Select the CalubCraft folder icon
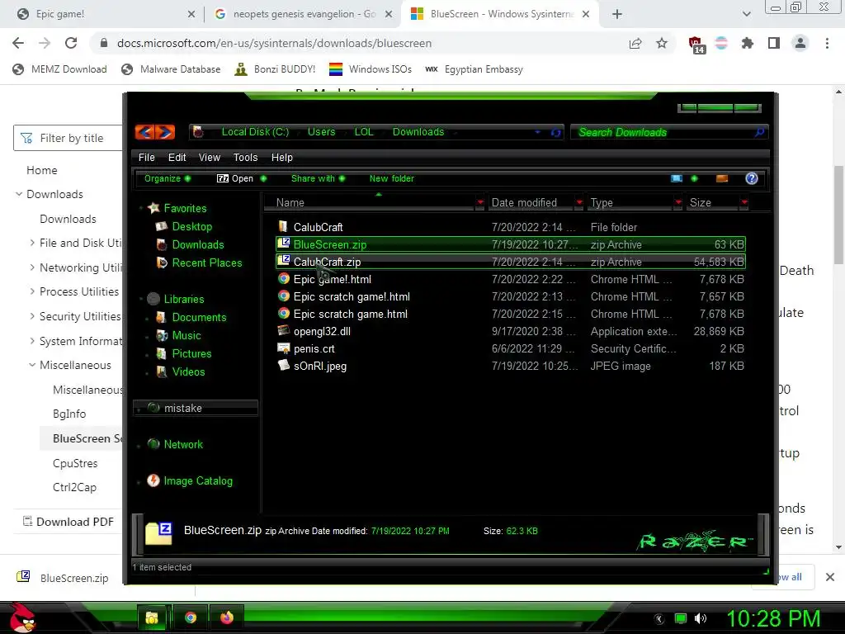The image size is (845, 634). (283, 226)
